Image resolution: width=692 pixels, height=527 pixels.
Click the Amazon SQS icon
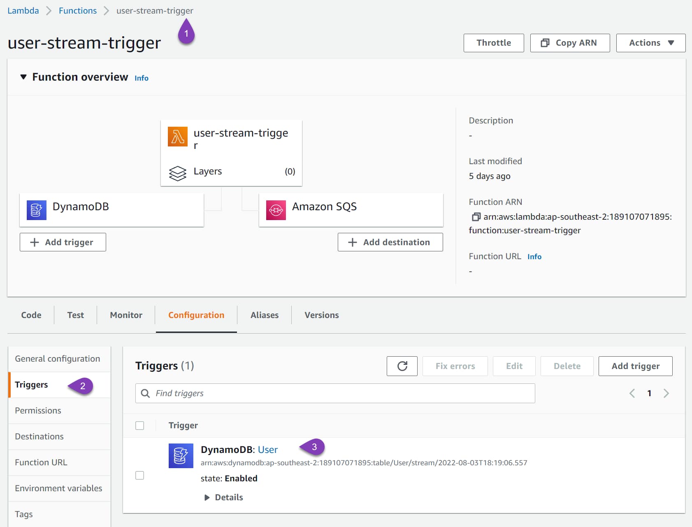point(276,210)
